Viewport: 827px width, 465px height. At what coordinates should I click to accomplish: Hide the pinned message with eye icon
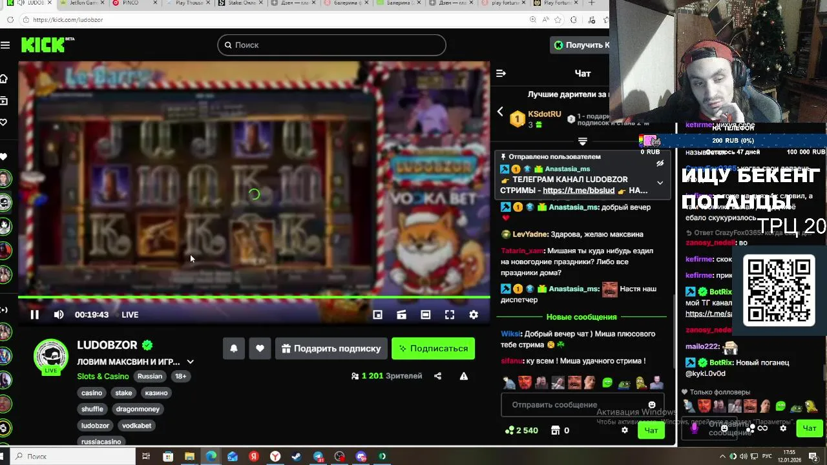tap(660, 164)
